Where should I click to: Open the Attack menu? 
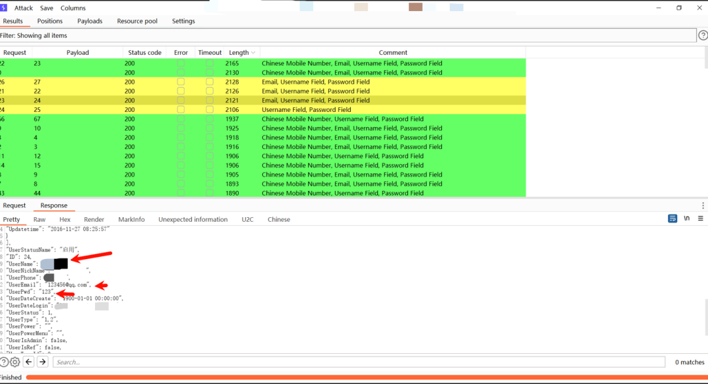coord(24,8)
